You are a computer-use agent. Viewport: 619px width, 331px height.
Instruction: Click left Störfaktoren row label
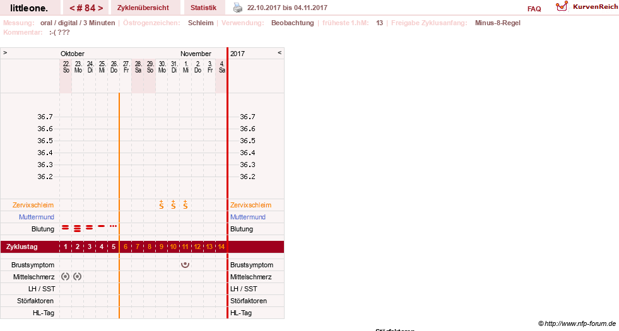point(35,301)
